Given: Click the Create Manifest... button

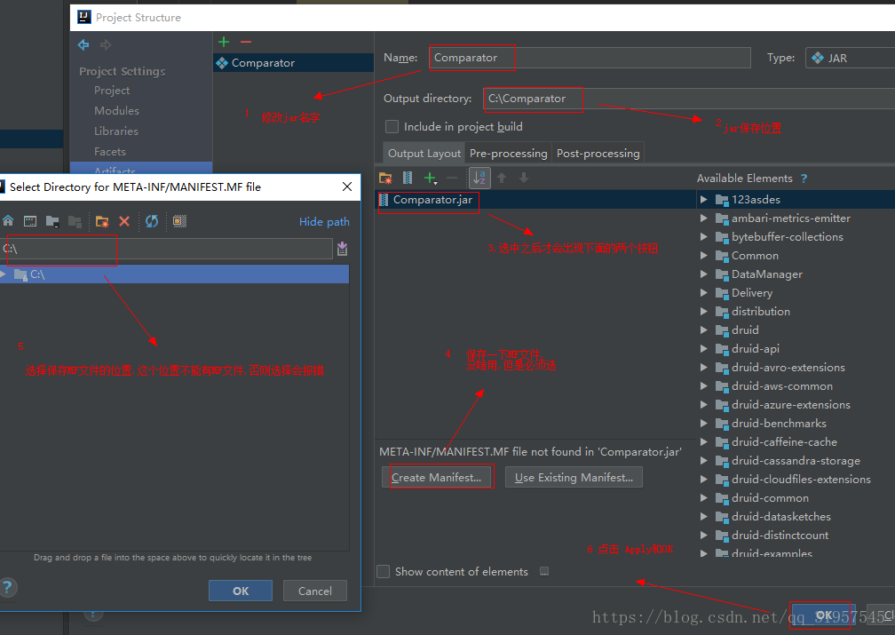Looking at the screenshot, I should pyautogui.click(x=437, y=478).
